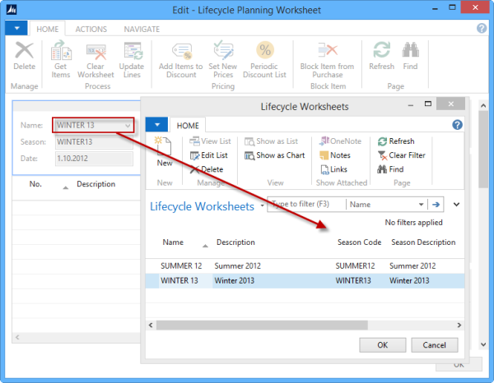
Task: Sort by Season Code column
Action: click(x=359, y=242)
